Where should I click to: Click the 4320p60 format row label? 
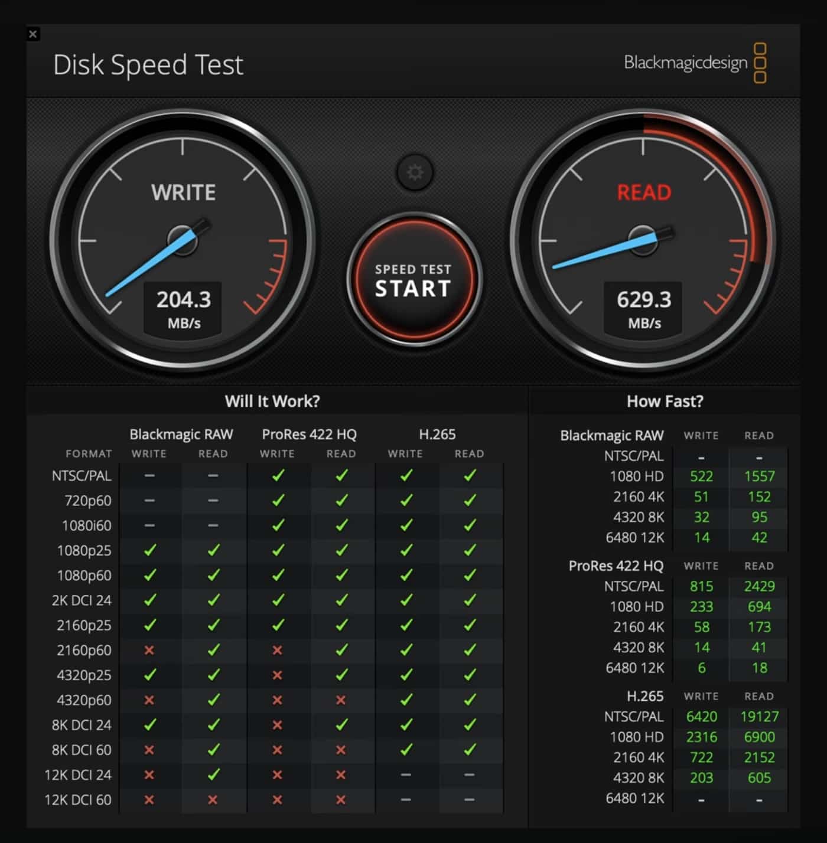pyautogui.click(x=84, y=700)
